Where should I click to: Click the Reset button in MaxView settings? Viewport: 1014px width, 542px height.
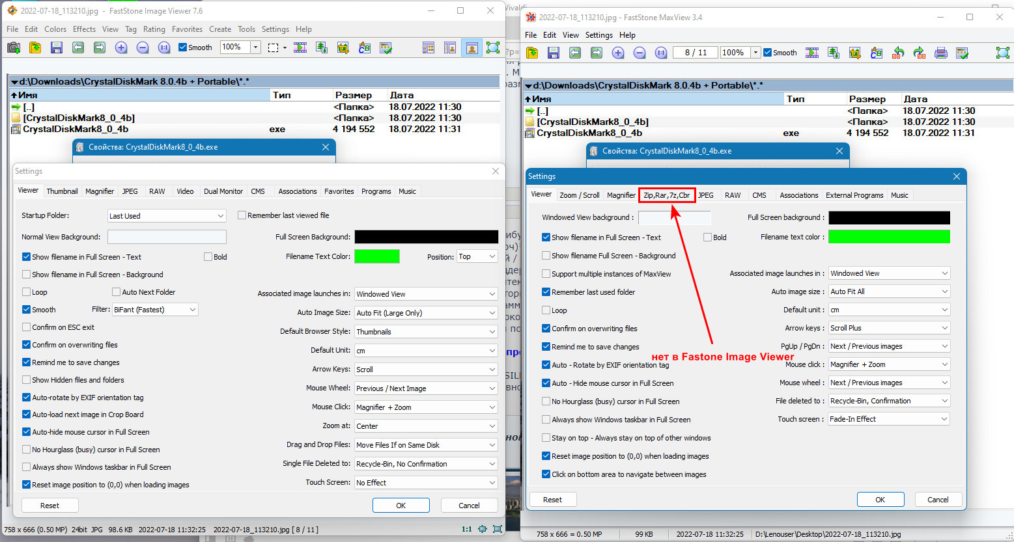point(552,500)
